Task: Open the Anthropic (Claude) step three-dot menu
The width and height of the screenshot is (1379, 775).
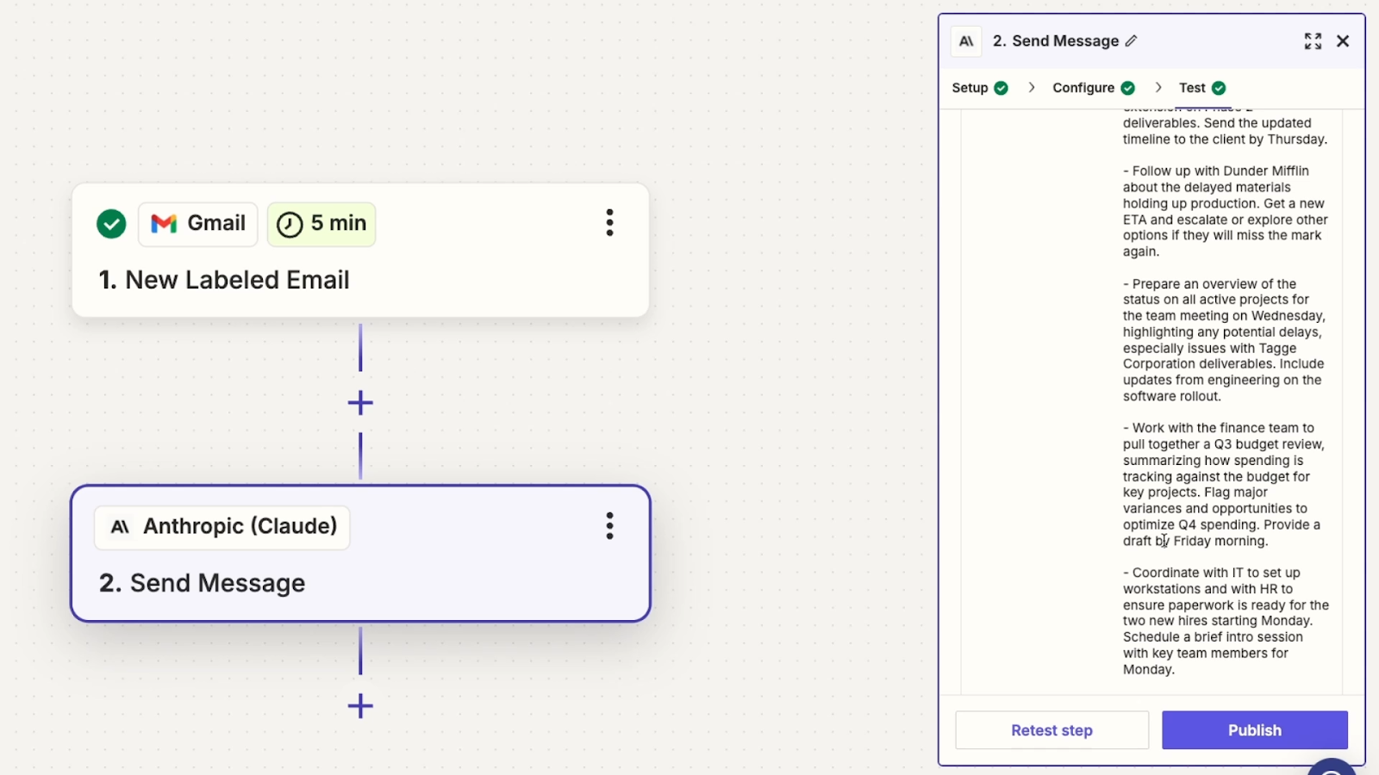Action: 609,526
